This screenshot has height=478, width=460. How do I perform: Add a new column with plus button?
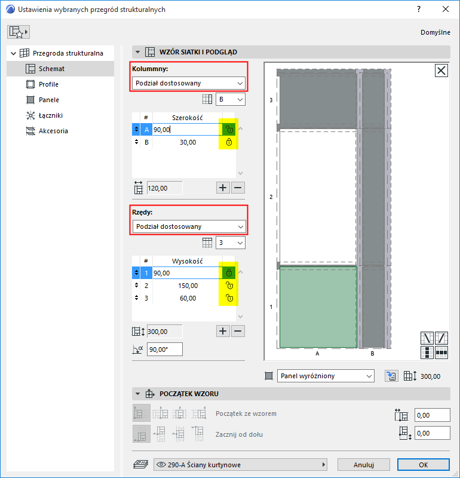point(223,188)
